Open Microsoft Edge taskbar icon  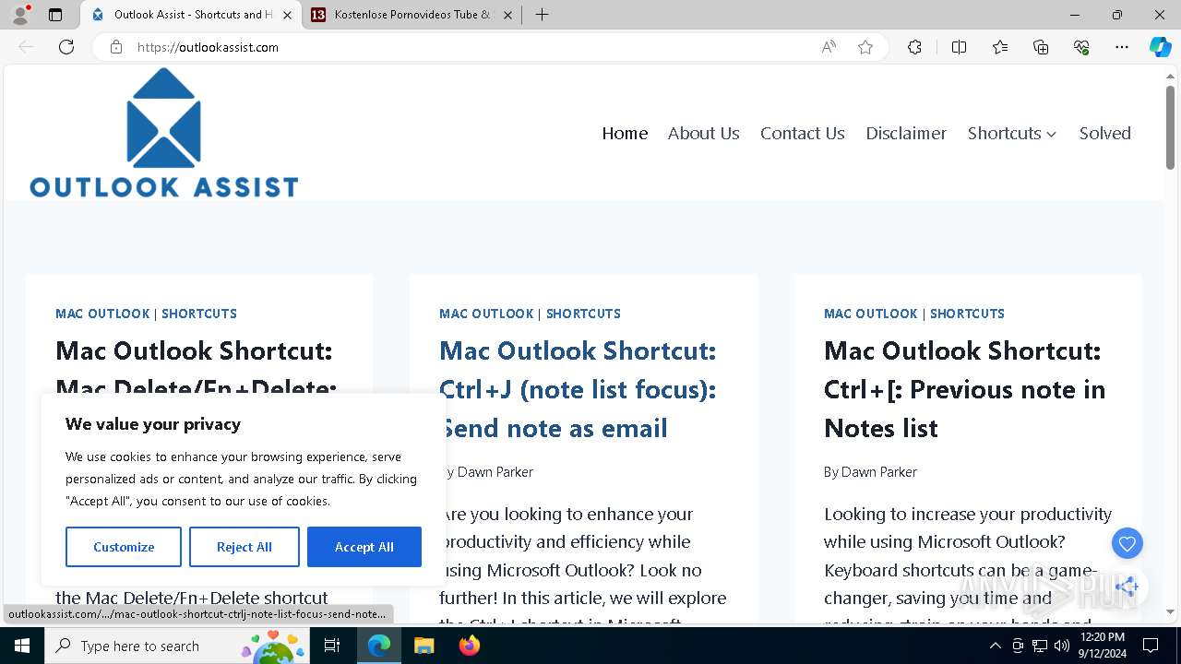click(379, 646)
